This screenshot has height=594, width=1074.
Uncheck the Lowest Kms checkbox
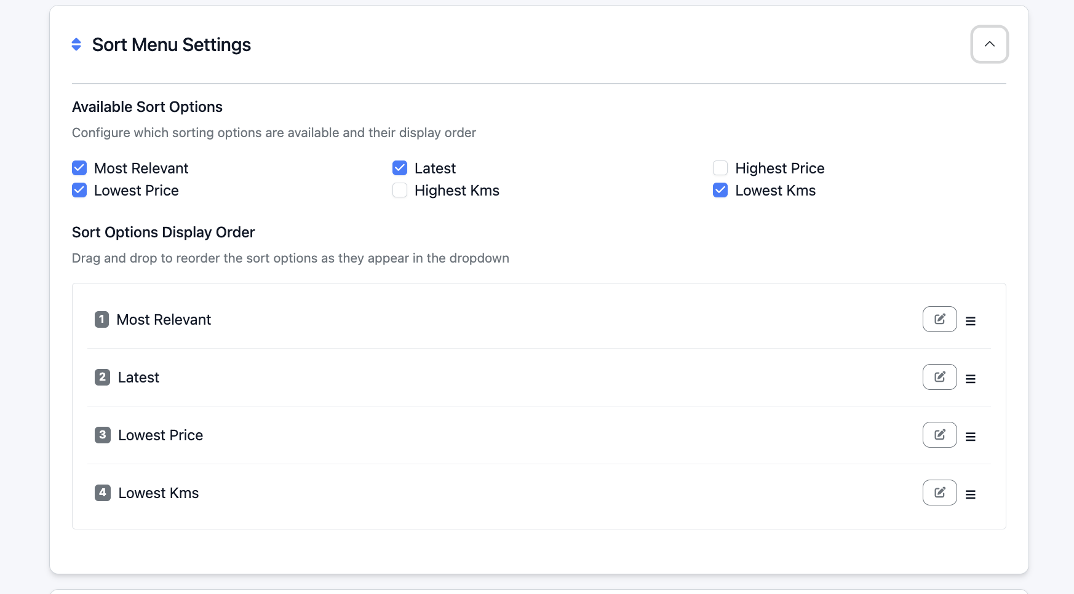pos(720,190)
